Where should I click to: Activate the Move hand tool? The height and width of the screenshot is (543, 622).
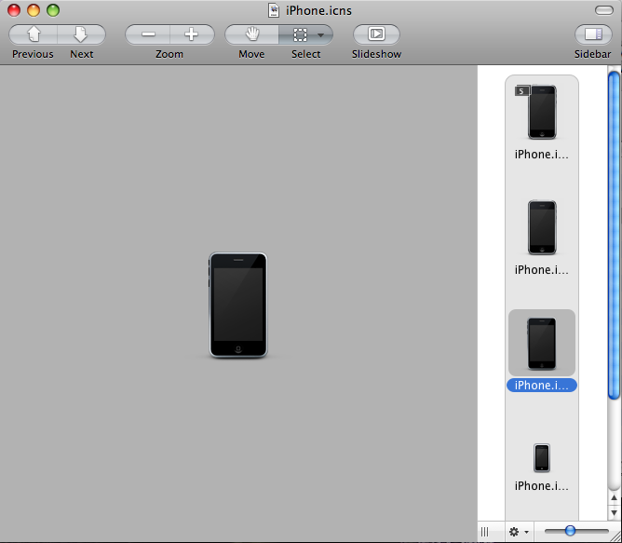click(x=251, y=34)
